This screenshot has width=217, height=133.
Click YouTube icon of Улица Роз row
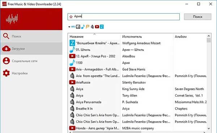pyautogui.click(x=72, y=56)
